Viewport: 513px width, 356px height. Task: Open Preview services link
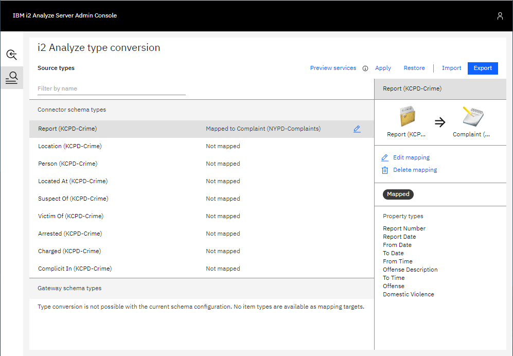[333, 68]
